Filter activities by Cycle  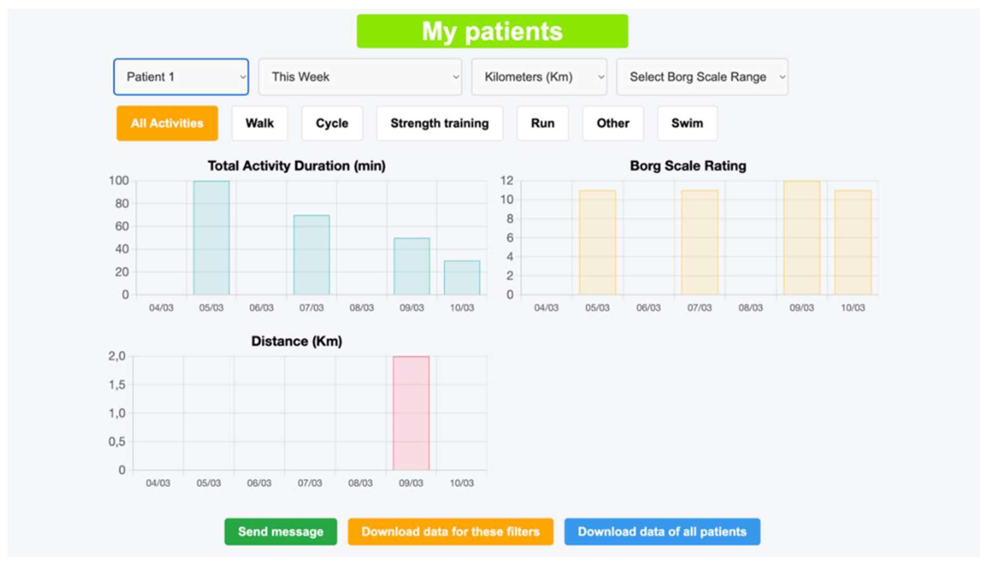[332, 123]
